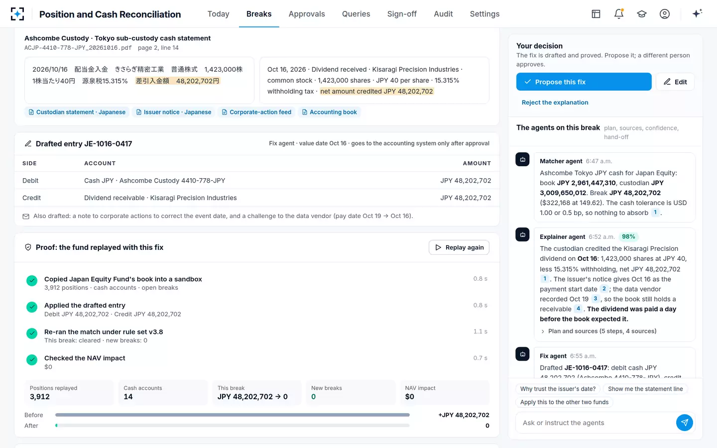The width and height of the screenshot is (717, 448).
Task: Open the Corporate-action feed source chip
Action: (x=256, y=112)
